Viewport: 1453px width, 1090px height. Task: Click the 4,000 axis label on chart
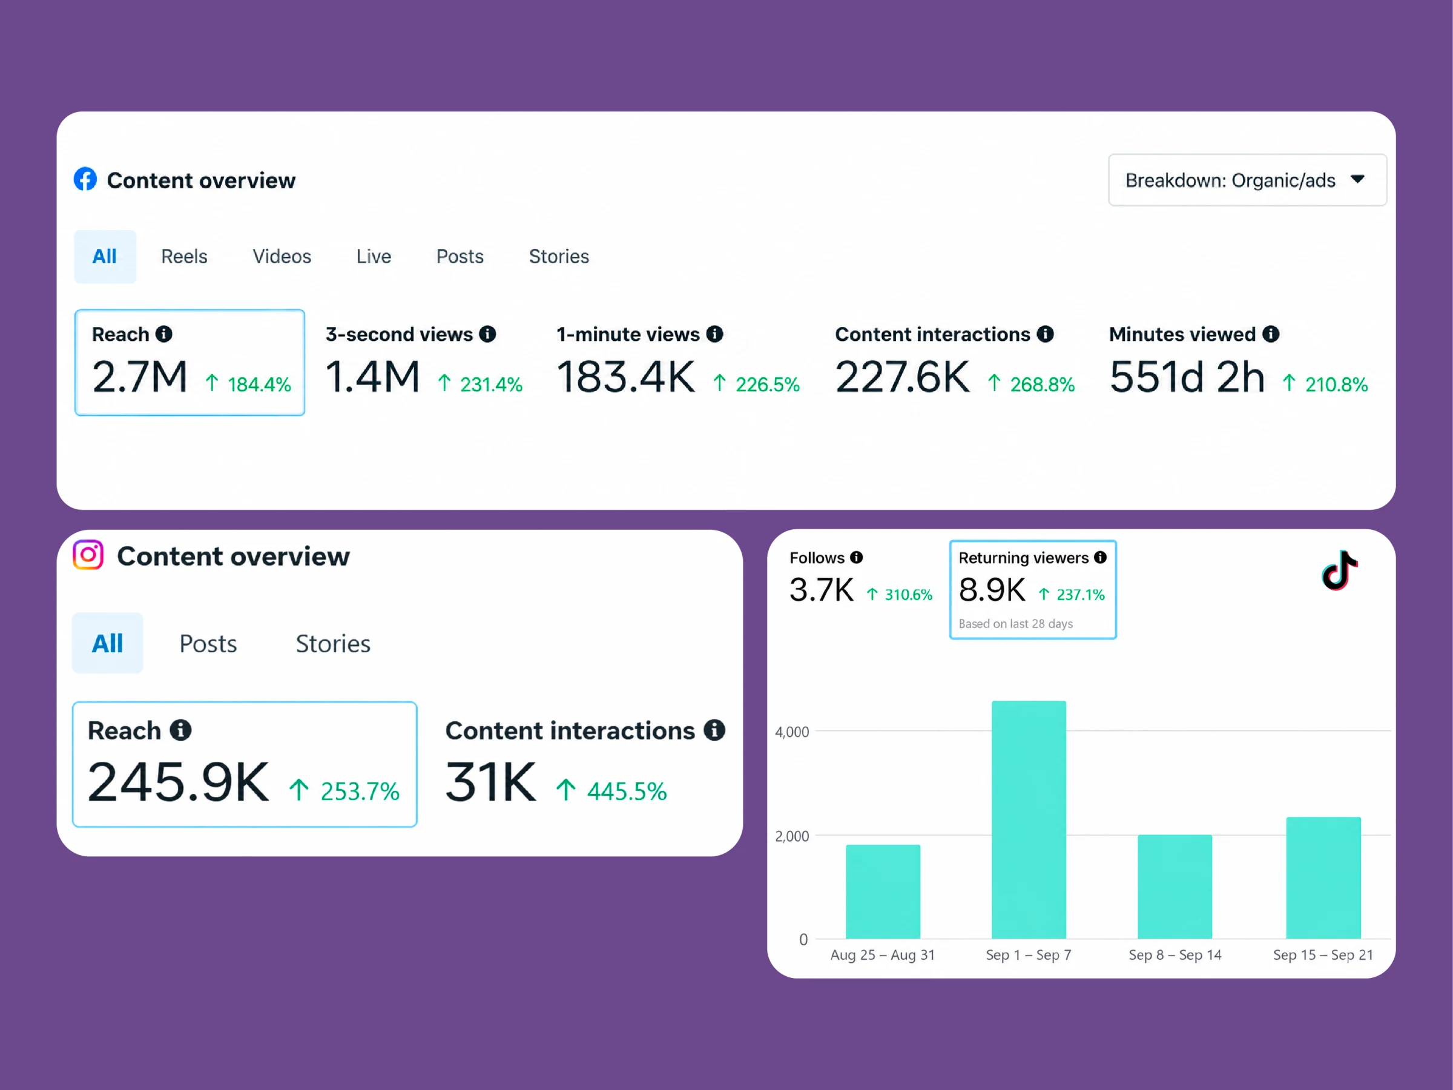[792, 732]
